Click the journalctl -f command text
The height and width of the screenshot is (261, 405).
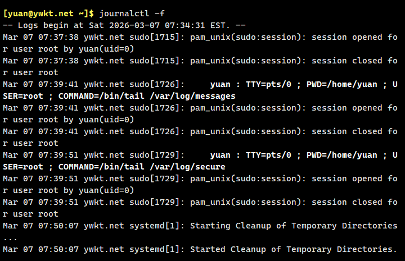coord(132,13)
